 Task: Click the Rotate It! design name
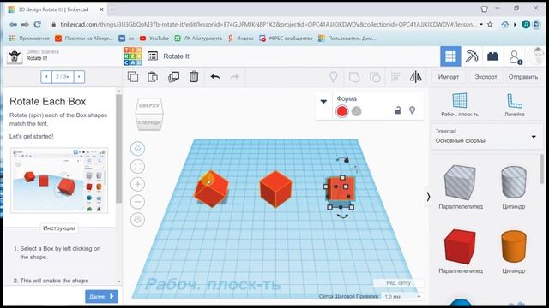(177, 56)
